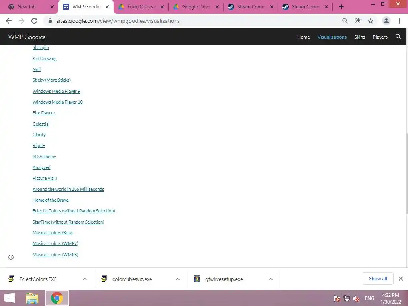Expand options for EclectColors.EXE download
This screenshot has width=408, height=306.
(85, 279)
